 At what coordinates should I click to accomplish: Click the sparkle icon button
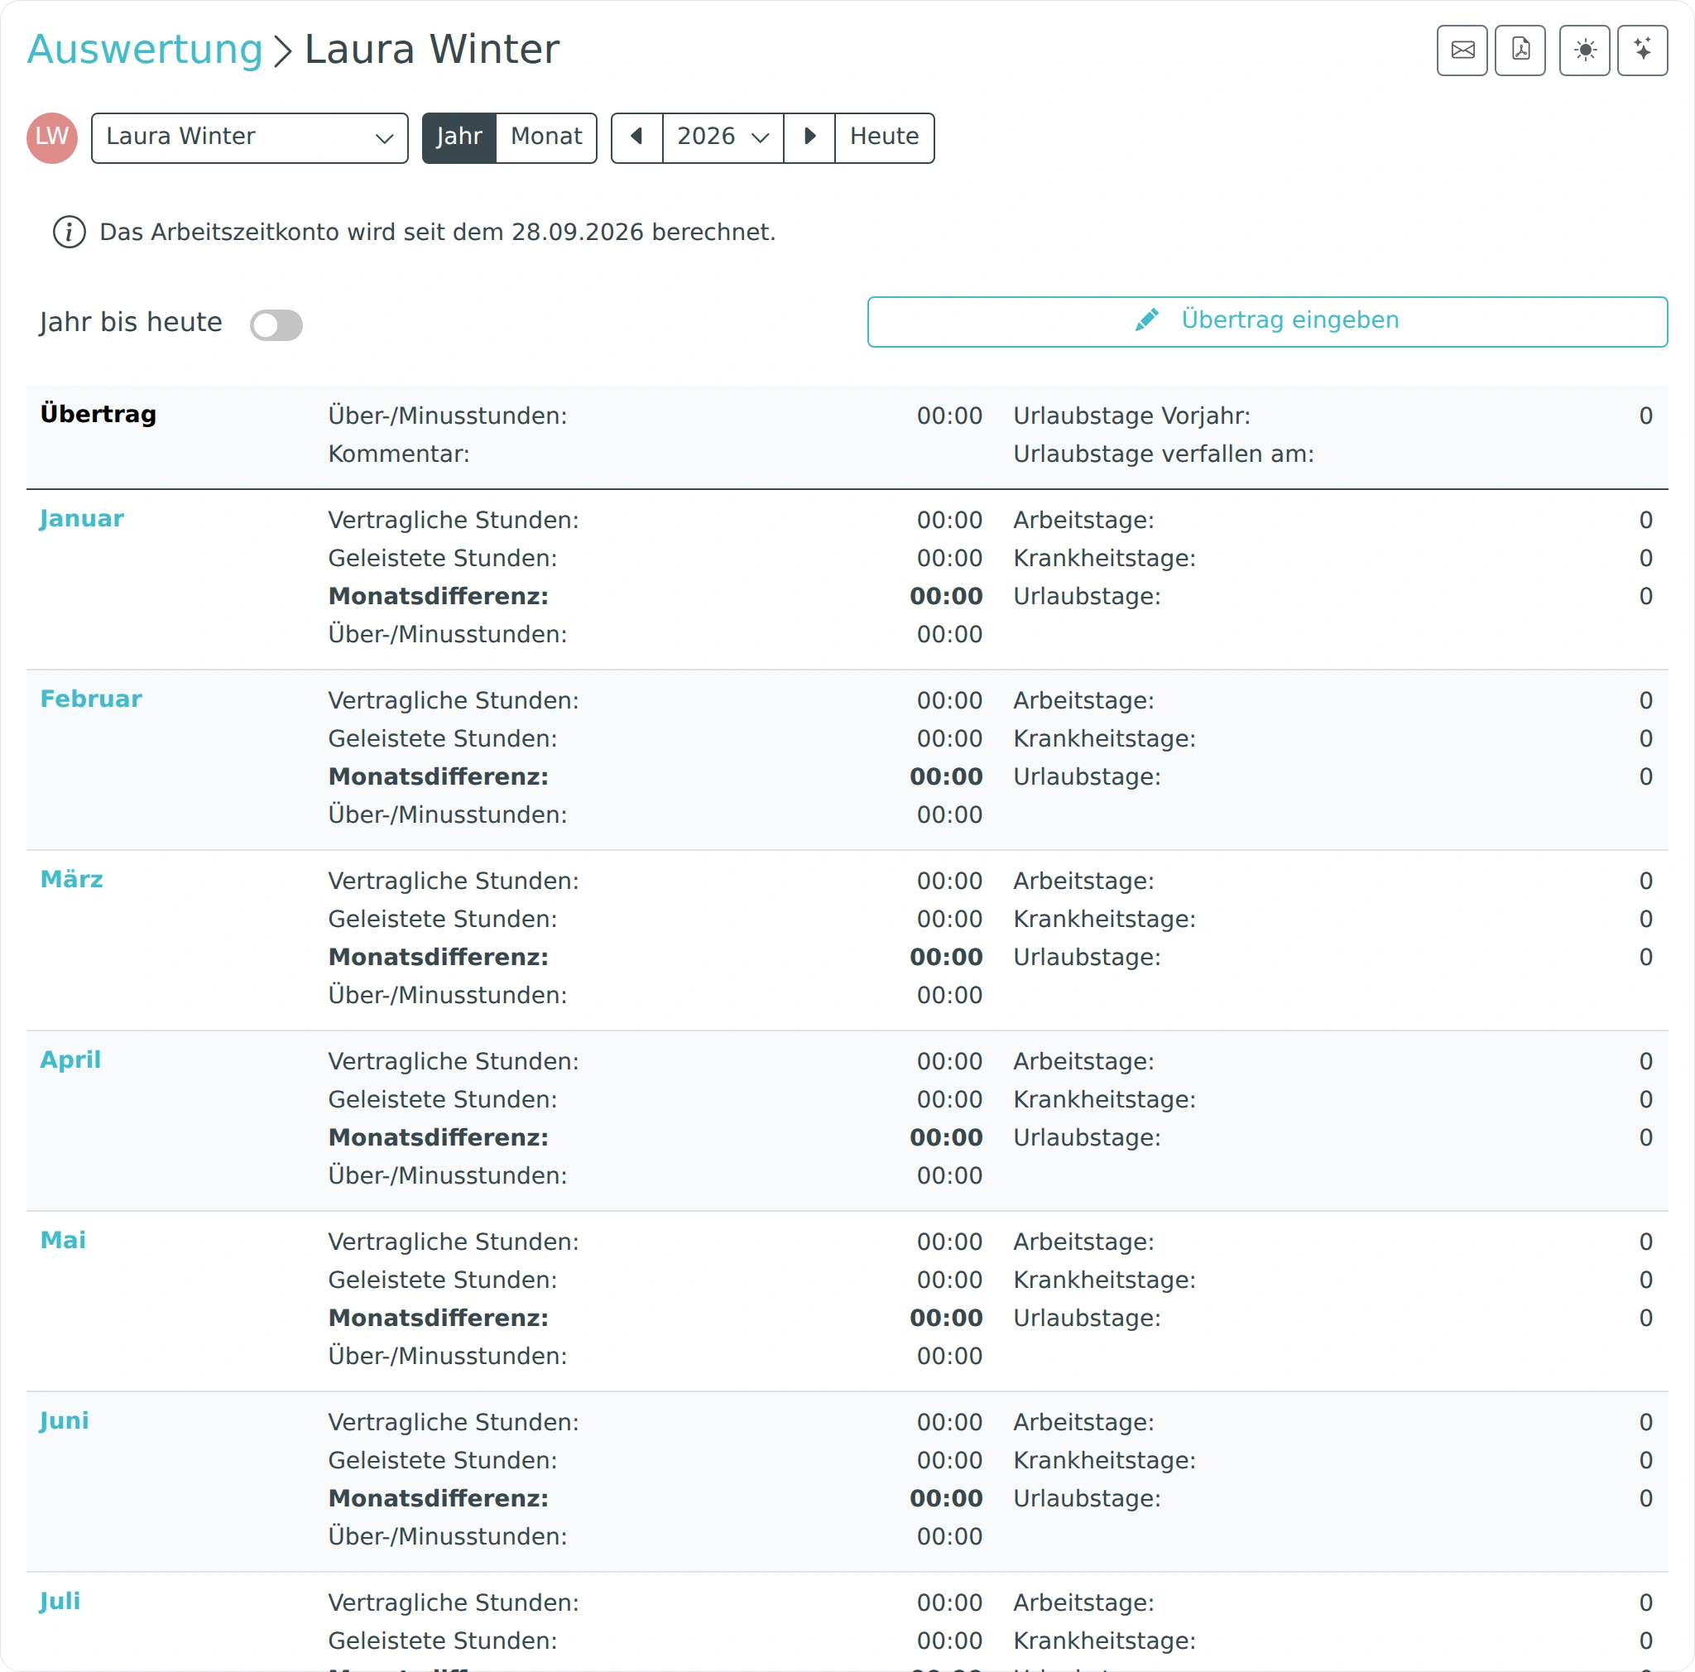[1642, 50]
